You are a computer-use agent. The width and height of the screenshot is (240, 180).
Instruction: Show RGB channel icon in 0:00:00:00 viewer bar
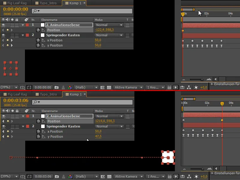pyautogui.click(x=70, y=87)
